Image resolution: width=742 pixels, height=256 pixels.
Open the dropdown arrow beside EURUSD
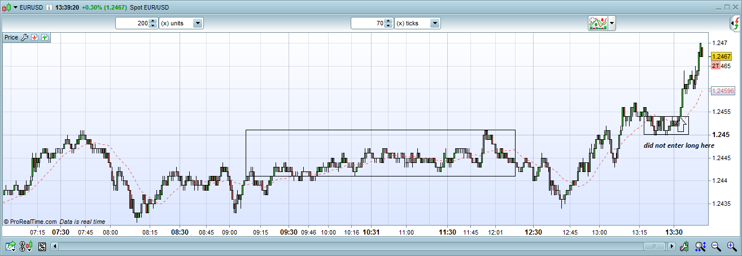(15, 7)
